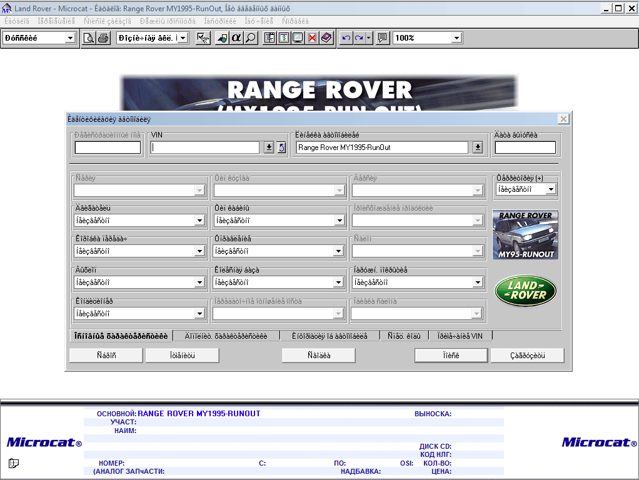Open the Range Rover MY1995-RunOut vehicle line dropdown
The width and height of the screenshot is (639, 480).
(478, 147)
